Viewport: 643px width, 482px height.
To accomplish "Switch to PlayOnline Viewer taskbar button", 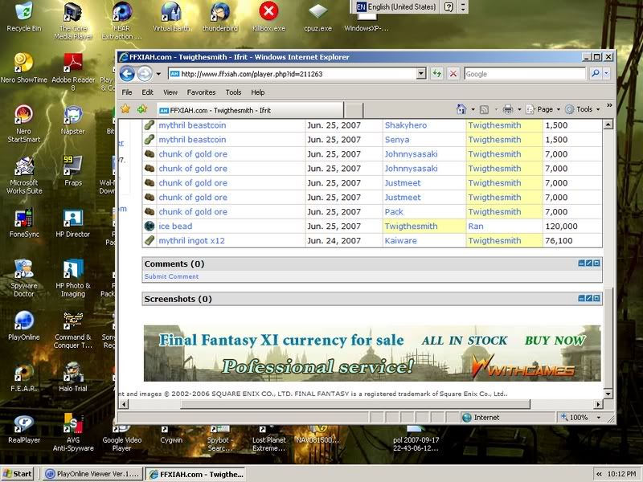I will point(92,474).
